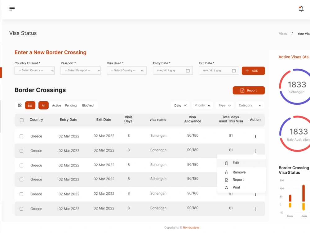
Task: Click the Visa Allowance column header
Action: pyautogui.click(x=193, y=119)
